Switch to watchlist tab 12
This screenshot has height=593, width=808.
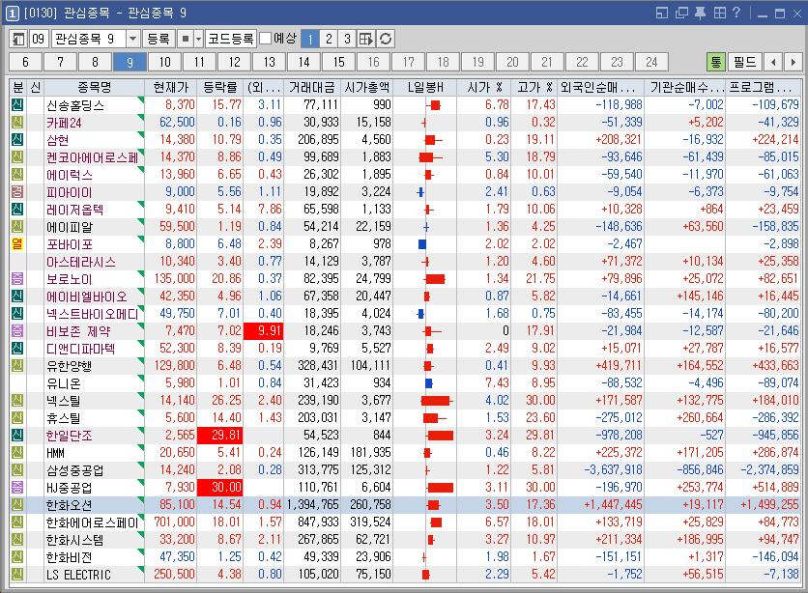point(235,62)
